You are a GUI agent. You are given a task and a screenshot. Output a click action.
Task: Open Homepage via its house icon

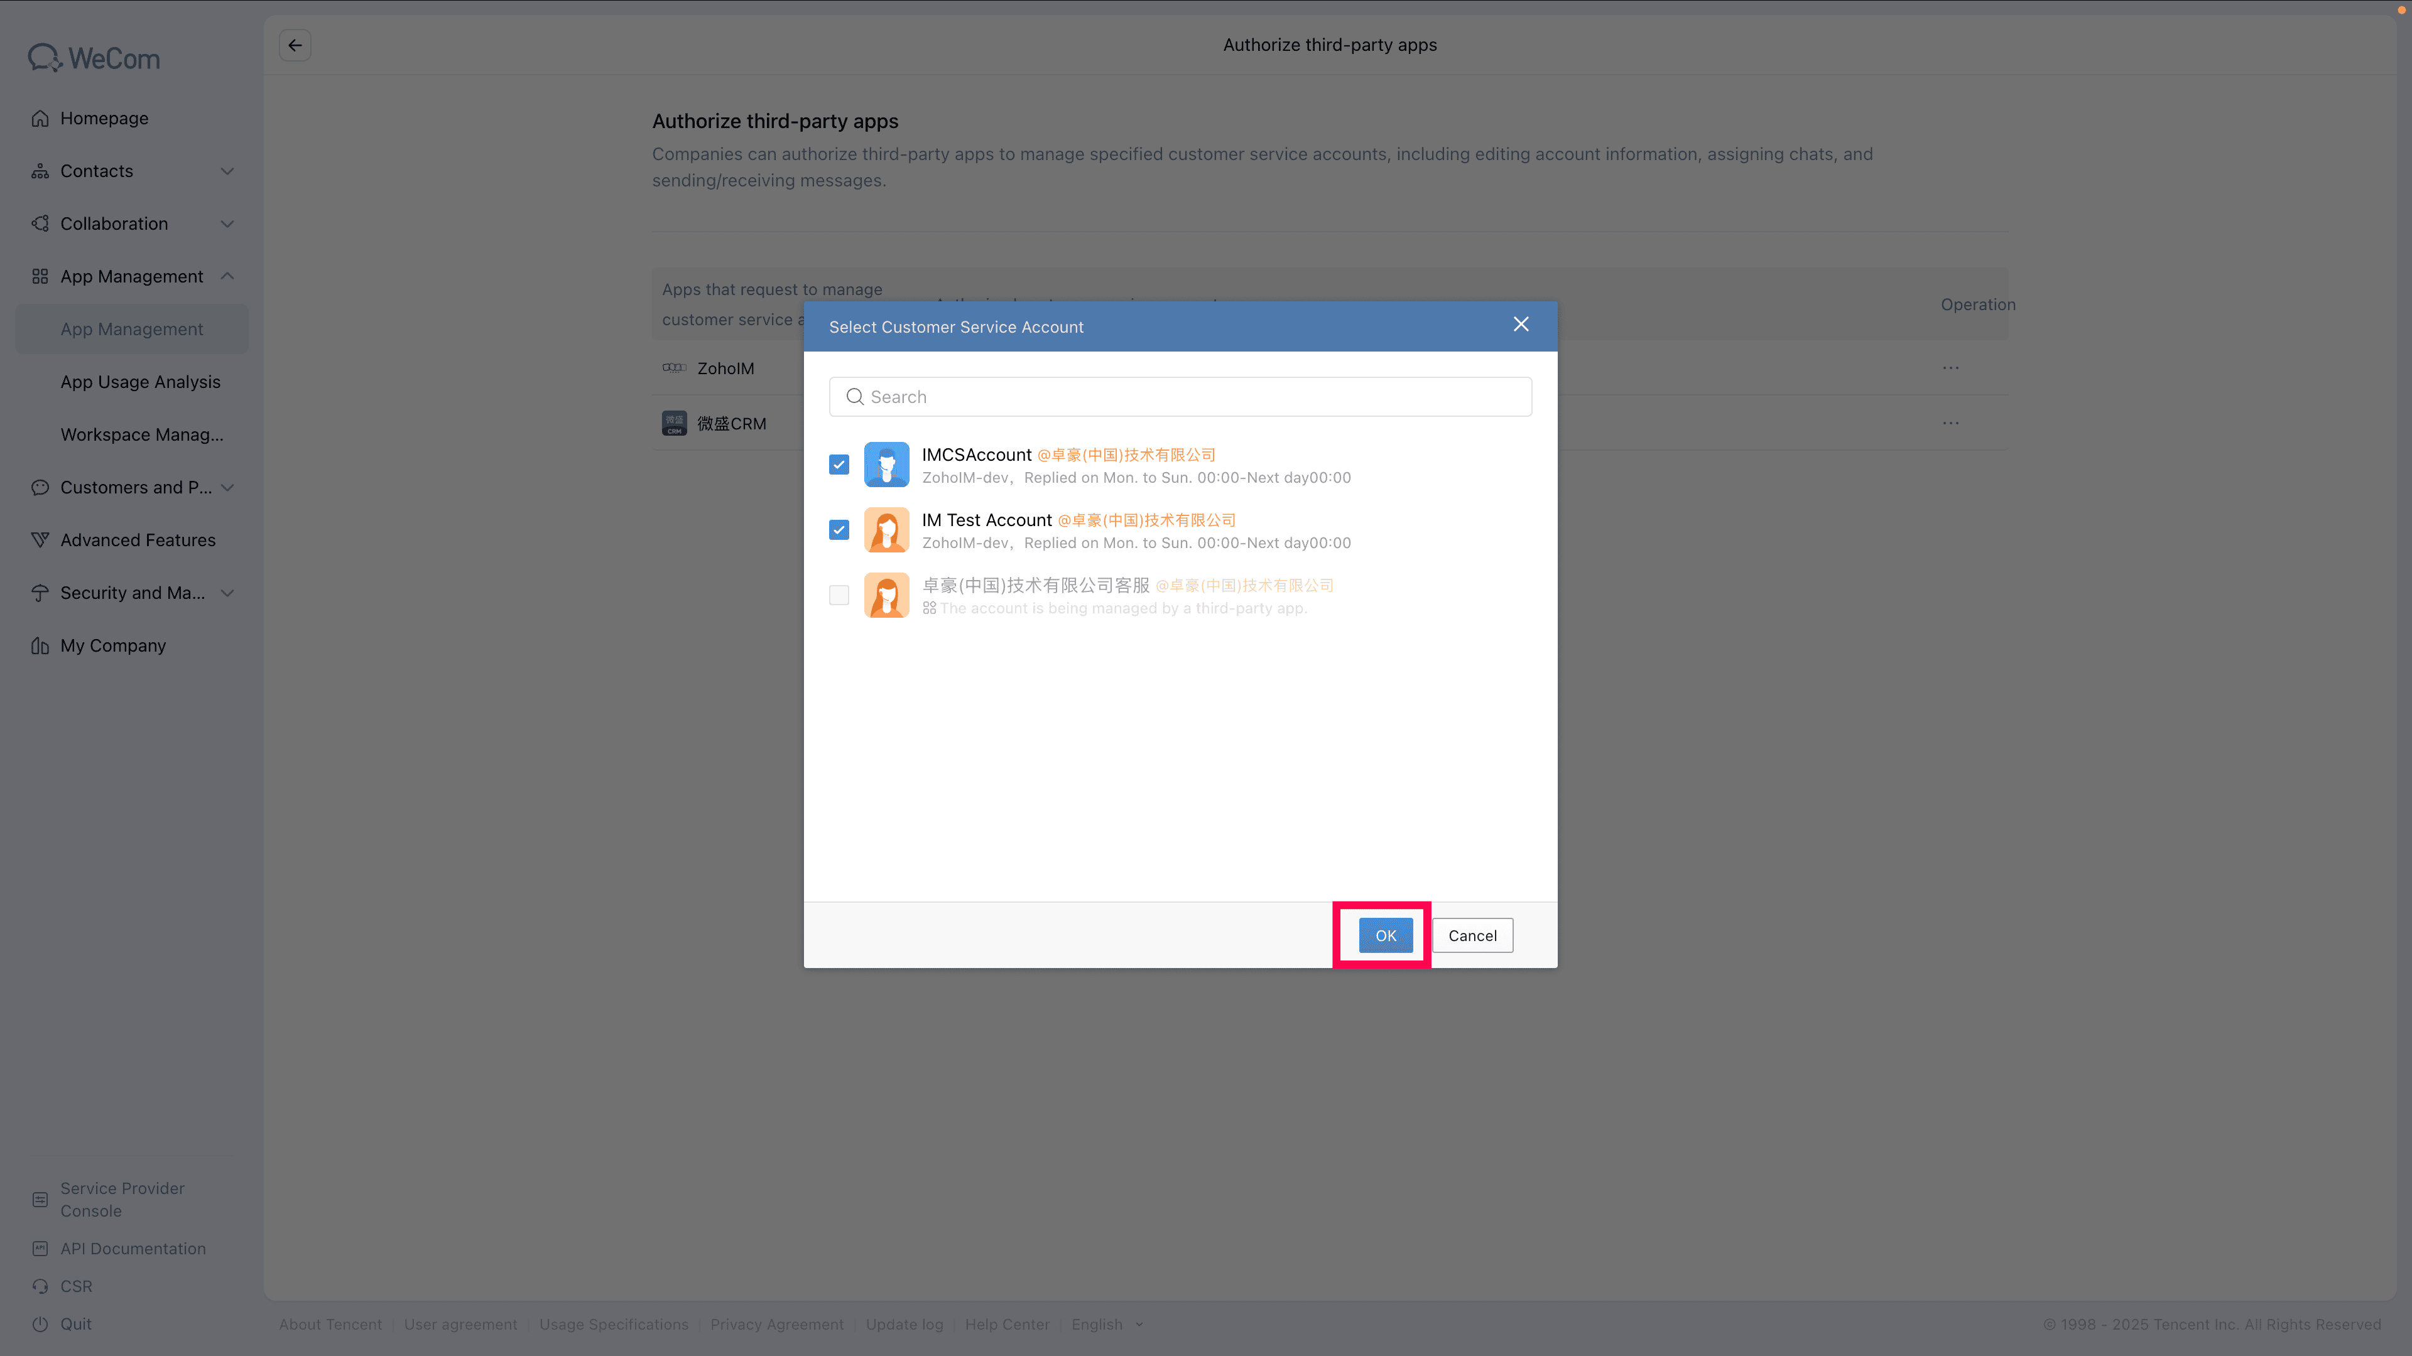(x=40, y=119)
